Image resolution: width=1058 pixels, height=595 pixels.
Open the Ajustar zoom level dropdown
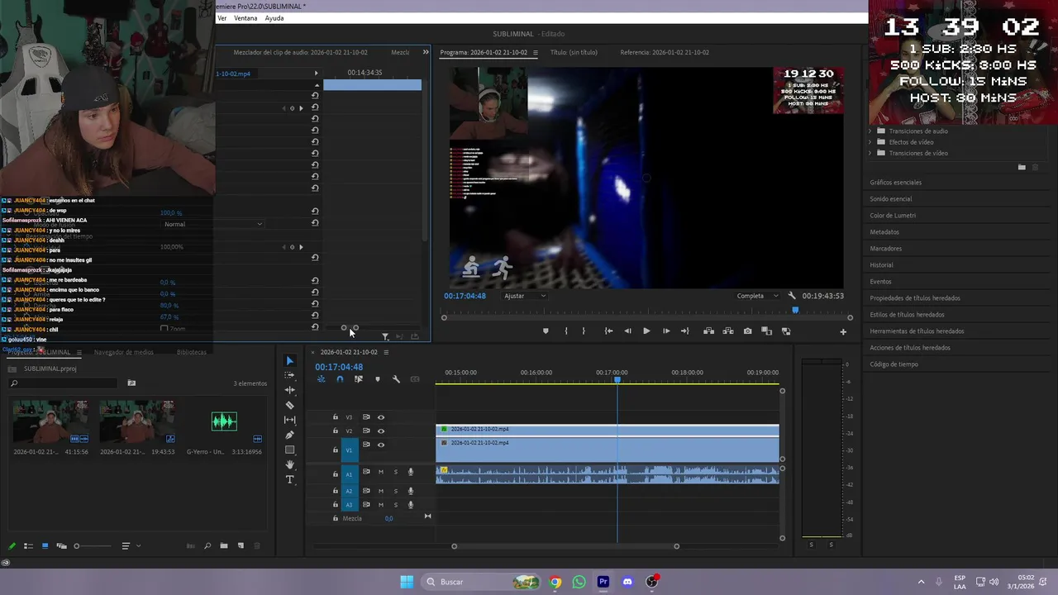(525, 296)
